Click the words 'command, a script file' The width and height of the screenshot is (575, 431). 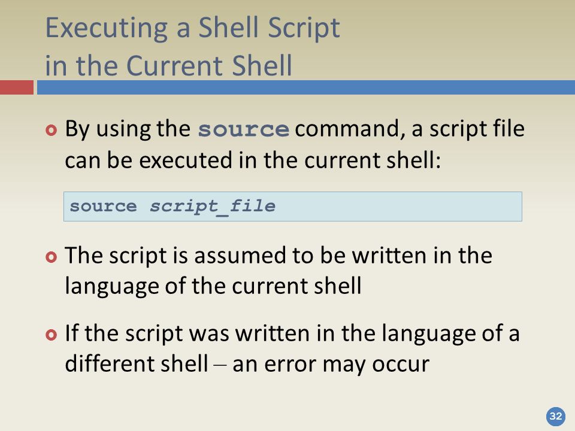pyautogui.click(x=410, y=129)
